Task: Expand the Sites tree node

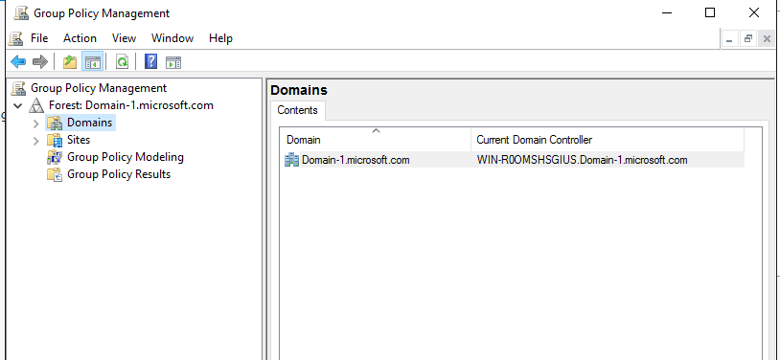Action: [35, 140]
